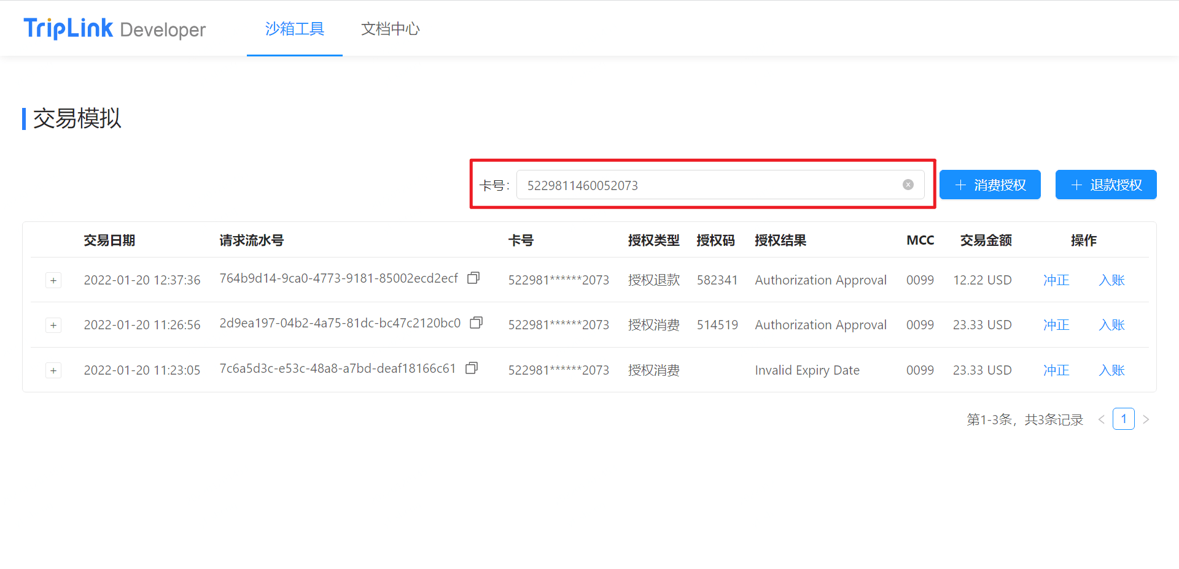Select page 1 in pagination
Image resolution: width=1179 pixels, height=569 pixels.
[1123, 419]
